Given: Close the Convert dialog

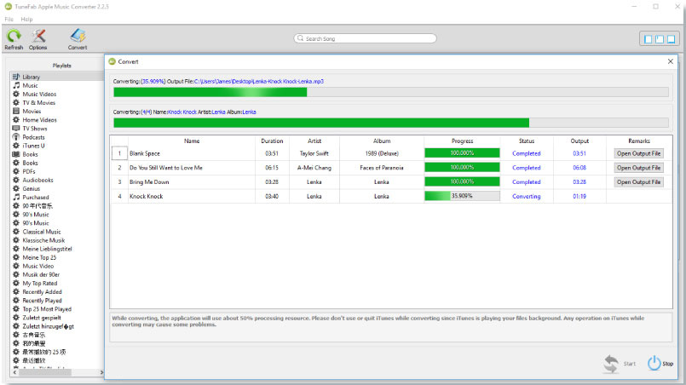Looking at the screenshot, I should [x=671, y=61].
